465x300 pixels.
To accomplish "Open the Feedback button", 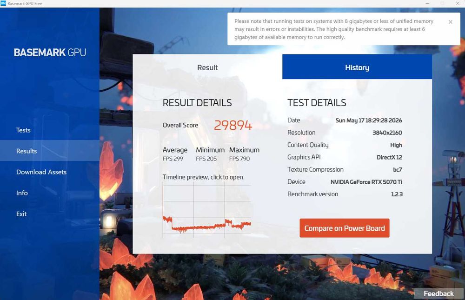I will click(x=438, y=293).
